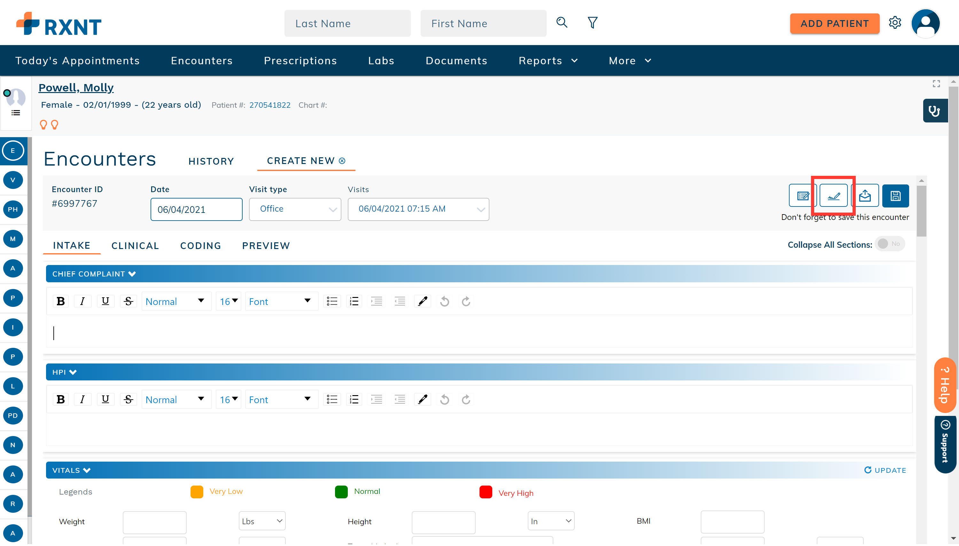Click the highlighter icon in Chief Complaint toolbar
The height and width of the screenshot is (546, 959).
click(423, 301)
